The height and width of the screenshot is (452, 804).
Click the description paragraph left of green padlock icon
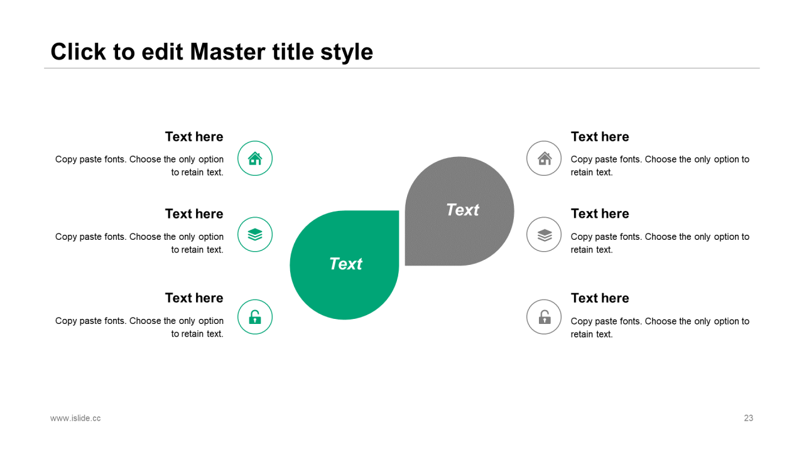139,327
